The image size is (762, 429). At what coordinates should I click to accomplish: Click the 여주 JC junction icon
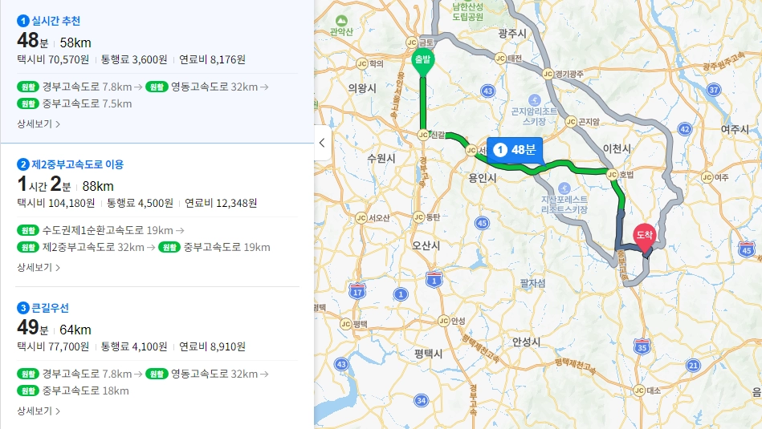point(707,178)
